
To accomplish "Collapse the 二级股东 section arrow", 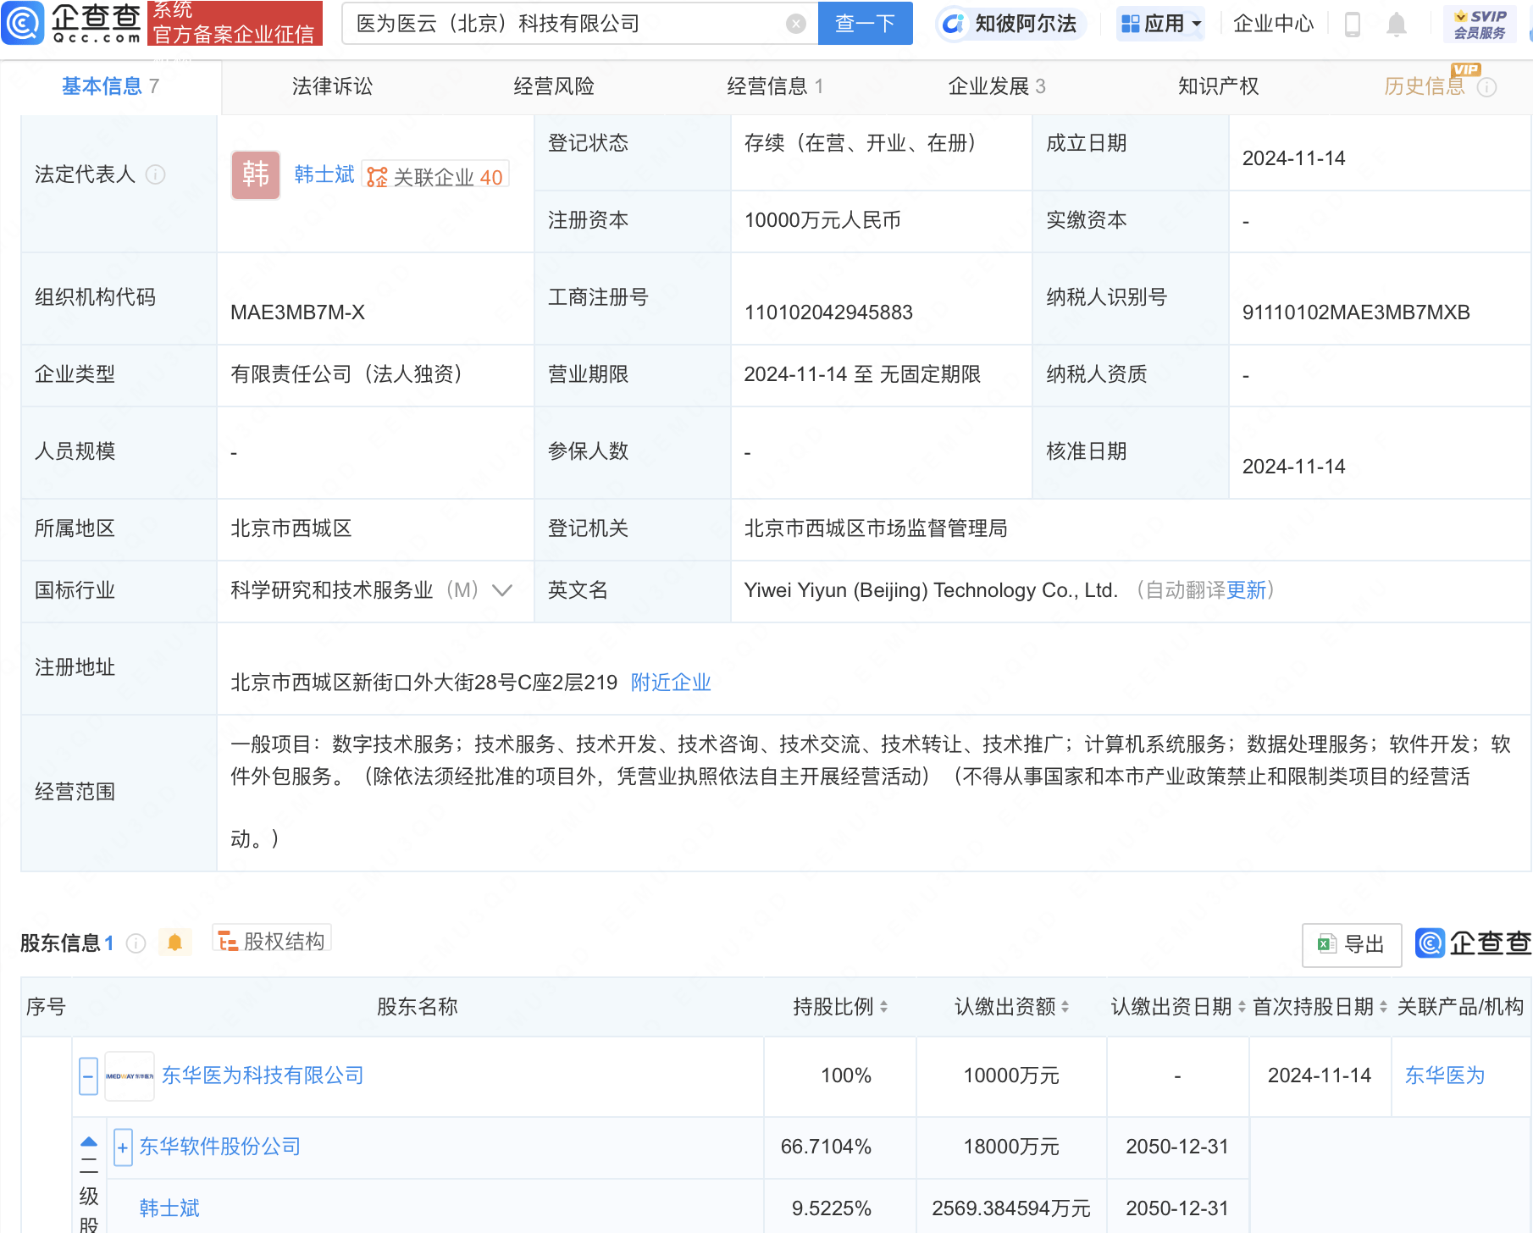I will click(89, 1142).
